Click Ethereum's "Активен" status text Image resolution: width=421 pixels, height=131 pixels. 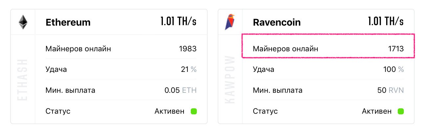[x=169, y=111]
